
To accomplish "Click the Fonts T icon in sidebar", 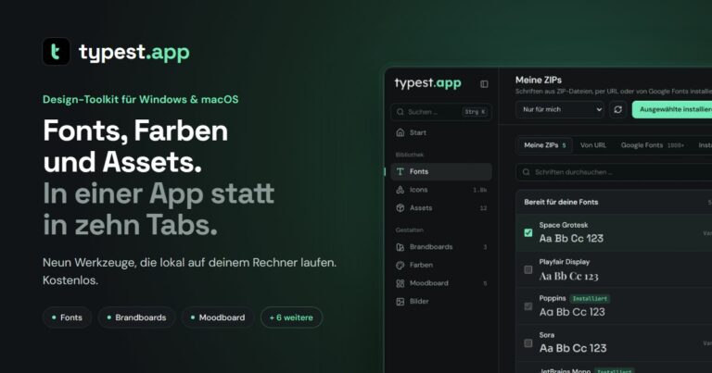I will (400, 171).
